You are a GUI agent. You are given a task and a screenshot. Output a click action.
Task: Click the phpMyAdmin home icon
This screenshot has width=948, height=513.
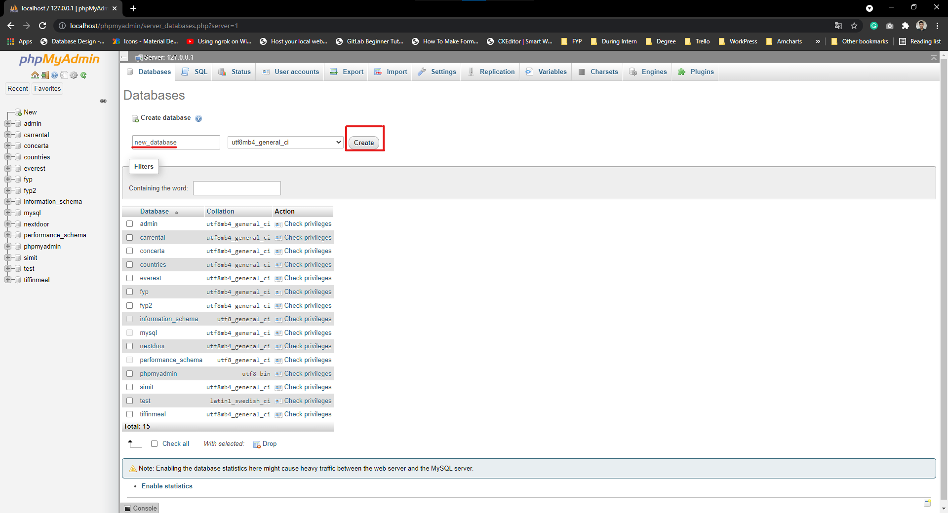(35, 75)
